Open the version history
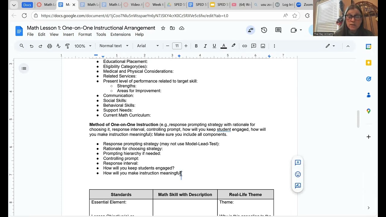 pos(264,30)
